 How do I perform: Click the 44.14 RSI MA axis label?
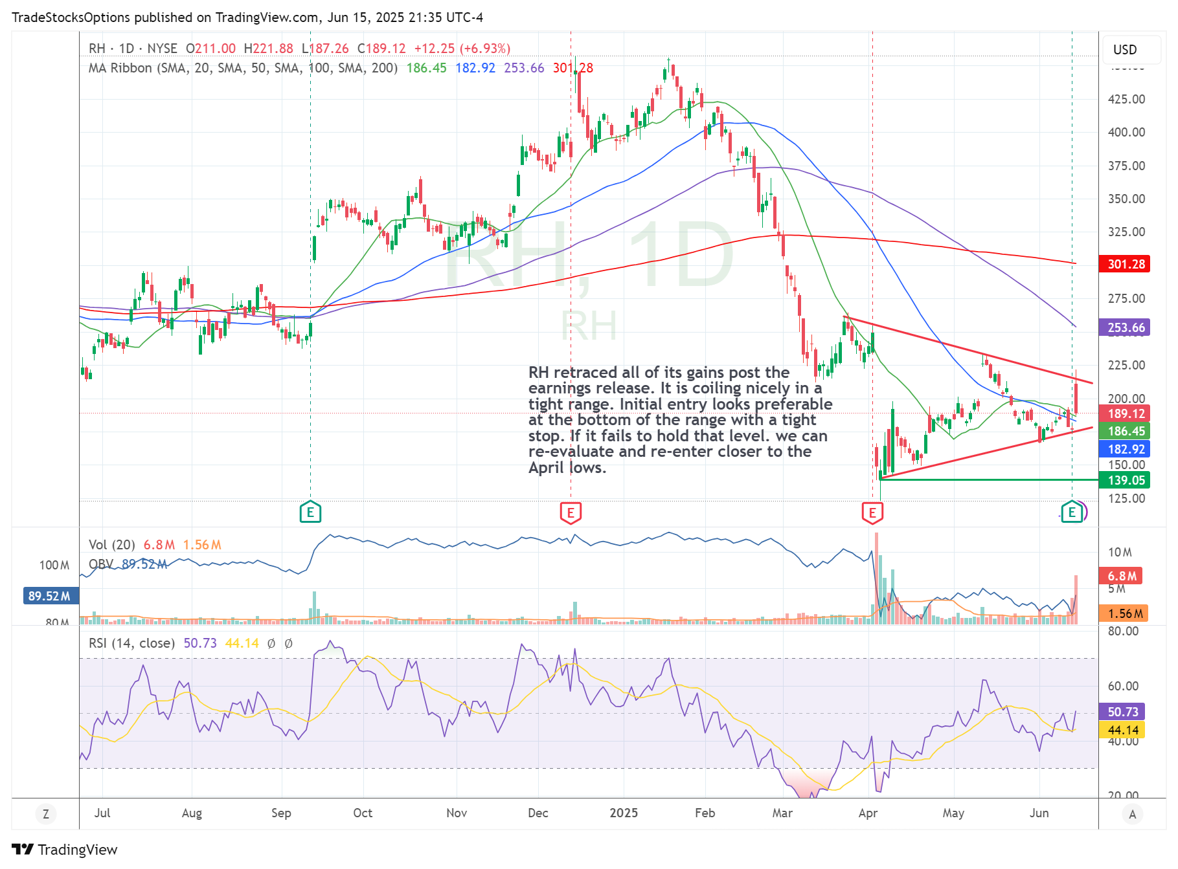click(1122, 730)
